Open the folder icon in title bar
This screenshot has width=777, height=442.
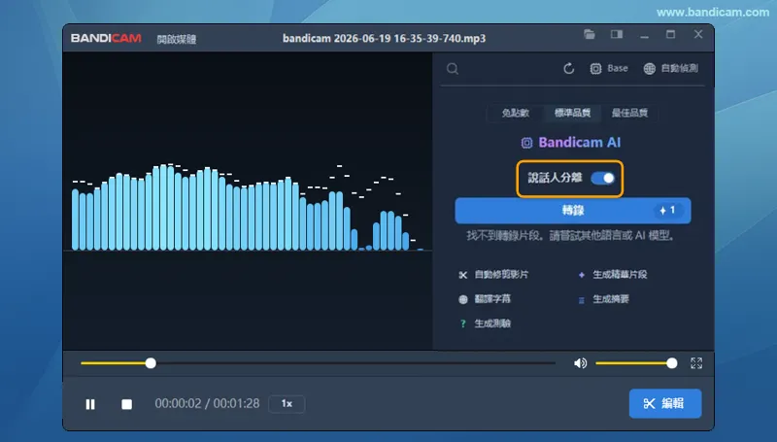(590, 34)
